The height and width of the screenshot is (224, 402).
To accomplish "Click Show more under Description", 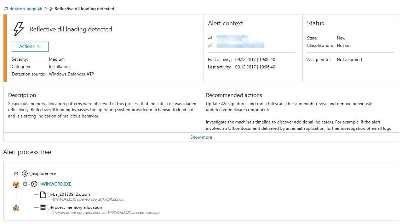I will (x=201, y=137).
